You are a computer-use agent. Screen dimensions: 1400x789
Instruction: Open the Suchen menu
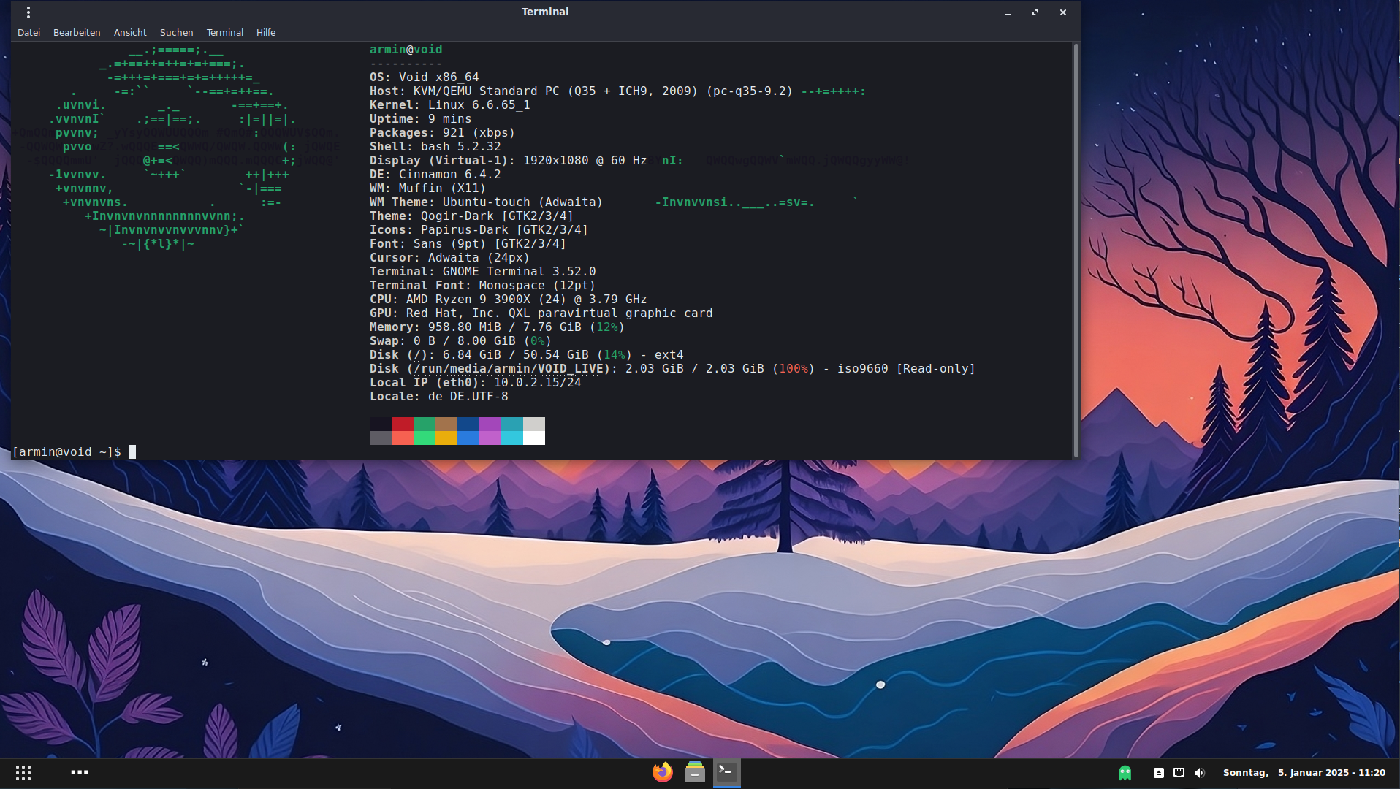(176, 33)
